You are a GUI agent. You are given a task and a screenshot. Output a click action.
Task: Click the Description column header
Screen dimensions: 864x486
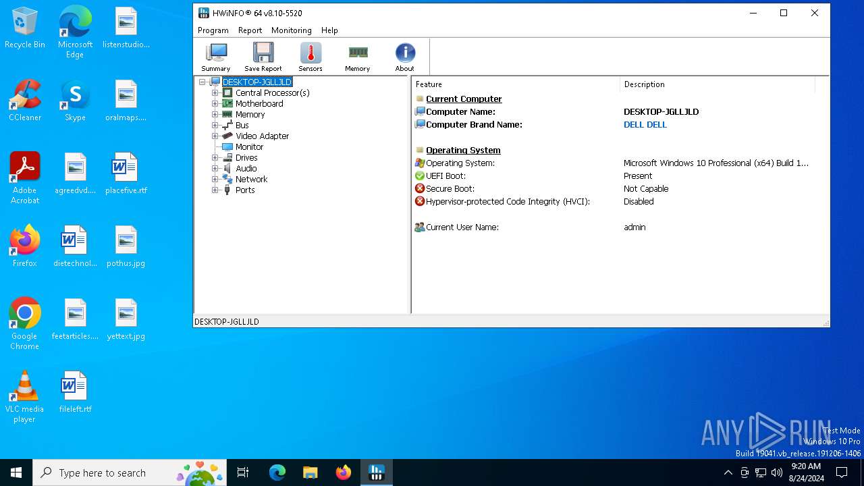pyautogui.click(x=718, y=84)
